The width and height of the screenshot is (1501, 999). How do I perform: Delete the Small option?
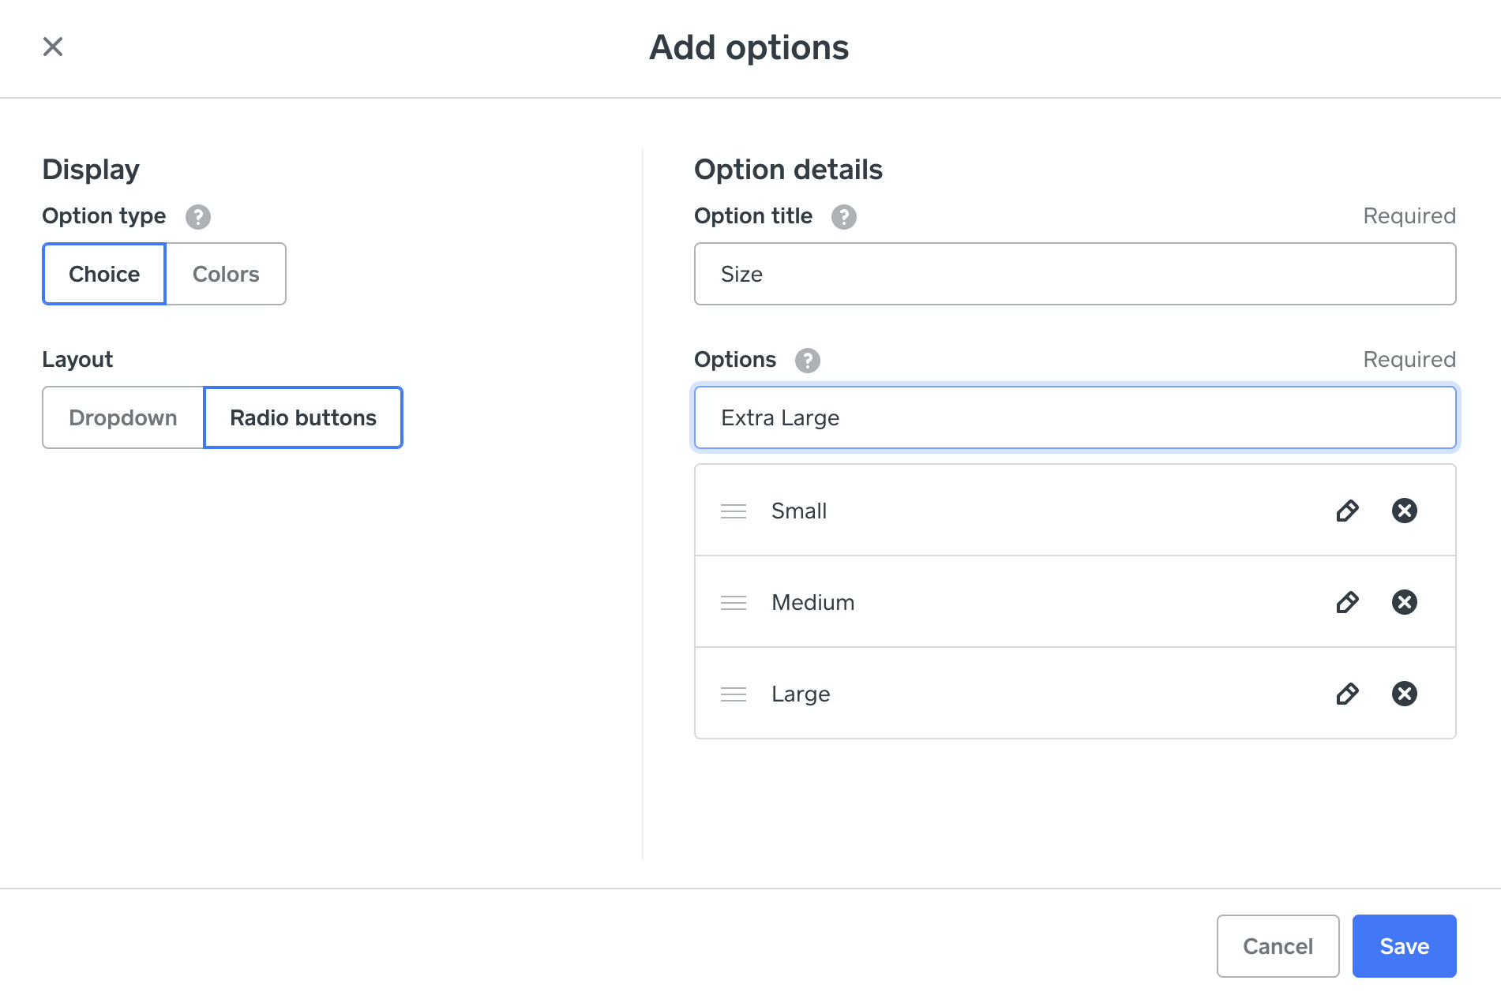click(x=1405, y=511)
